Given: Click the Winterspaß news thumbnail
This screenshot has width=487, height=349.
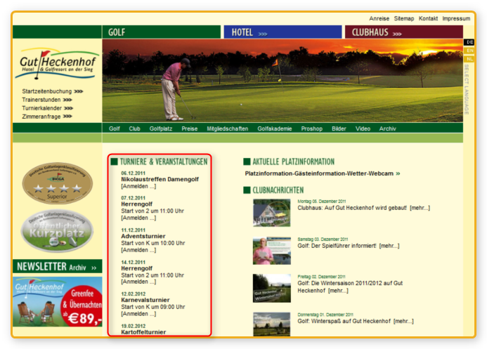Looking at the screenshot, I should tap(272, 324).
